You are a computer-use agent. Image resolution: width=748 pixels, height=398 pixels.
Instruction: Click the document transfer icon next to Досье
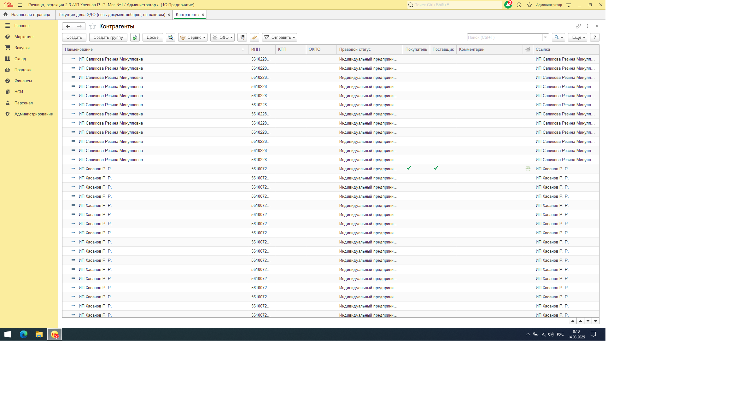(x=170, y=37)
